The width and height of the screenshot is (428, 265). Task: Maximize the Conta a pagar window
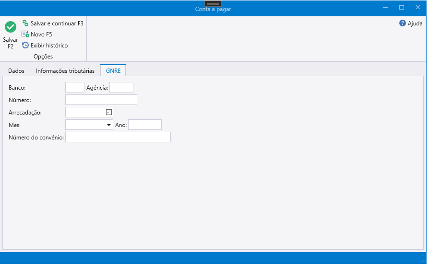click(x=402, y=8)
